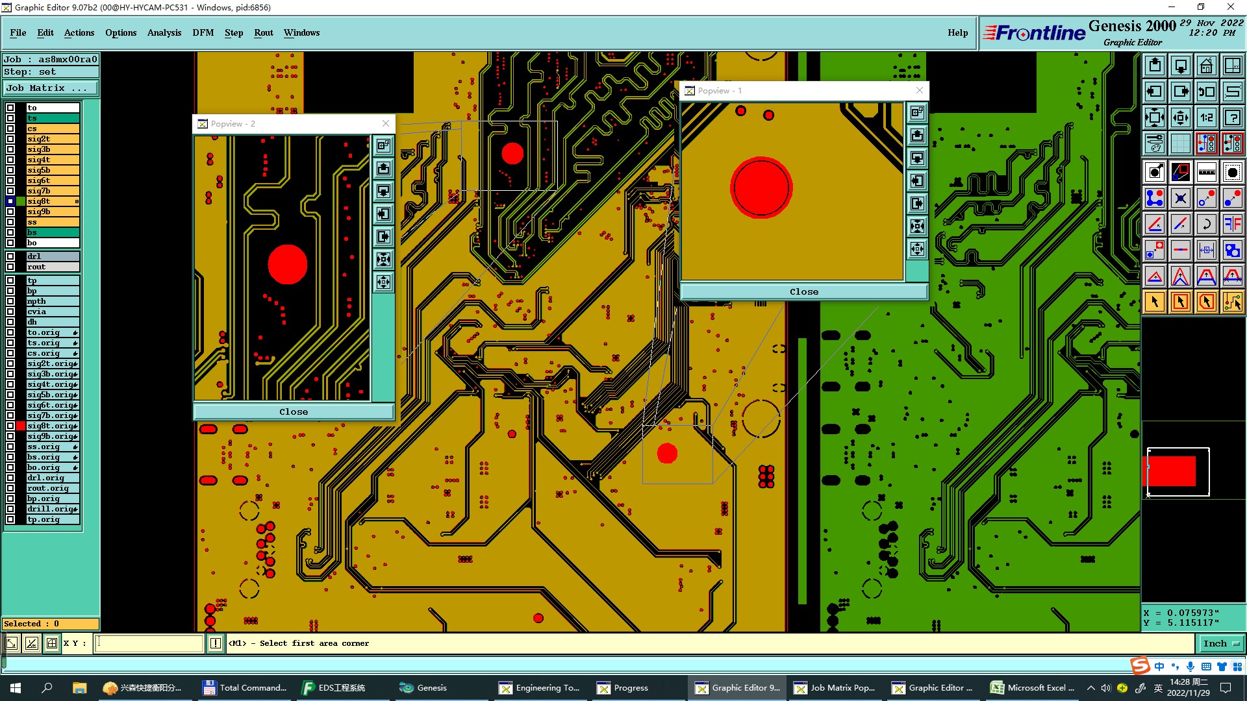
Task: Open the grid display icon
Action: point(1180,143)
